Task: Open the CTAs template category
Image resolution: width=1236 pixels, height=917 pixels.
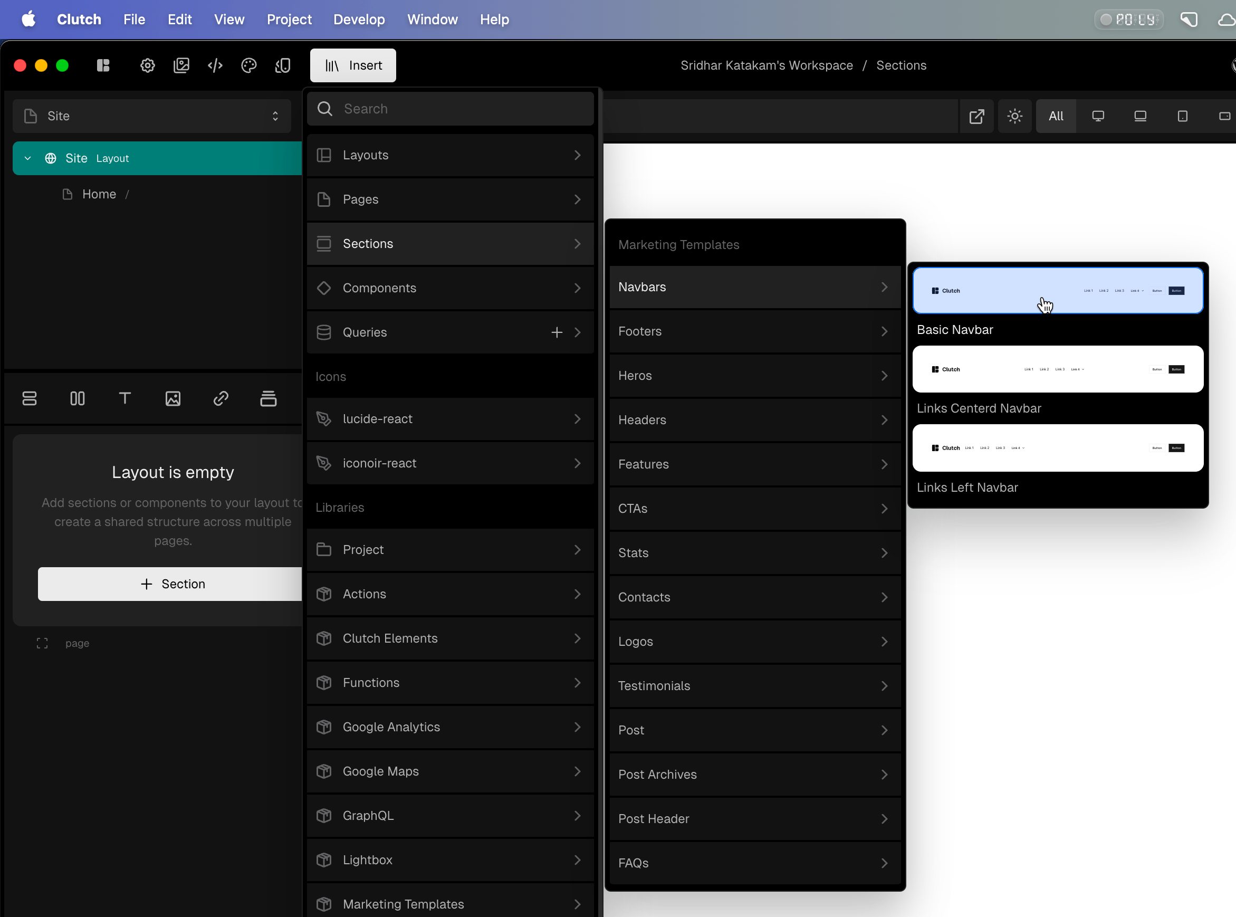Action: tap(755, 509)
